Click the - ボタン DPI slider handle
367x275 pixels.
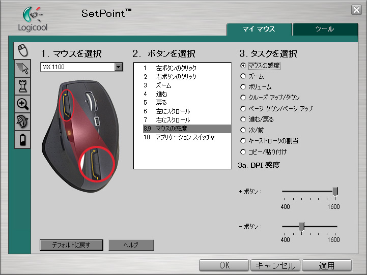pyautogui.click(x=302, y=227)
